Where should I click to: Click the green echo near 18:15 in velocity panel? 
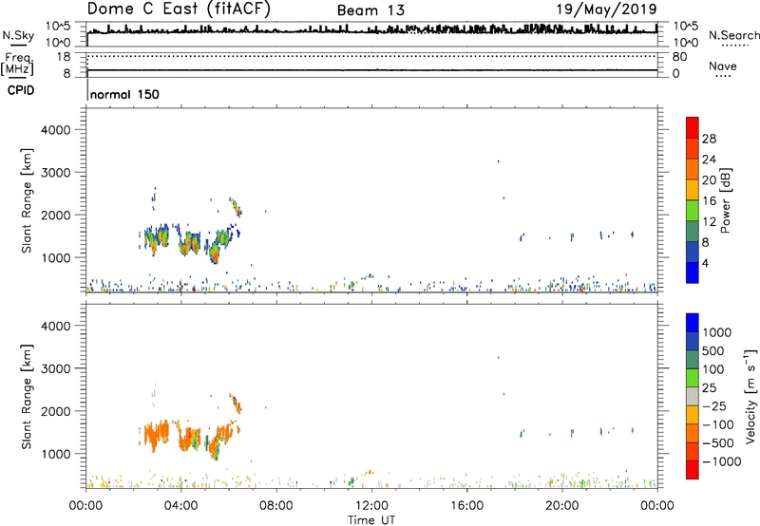click(x=522, y=433)
